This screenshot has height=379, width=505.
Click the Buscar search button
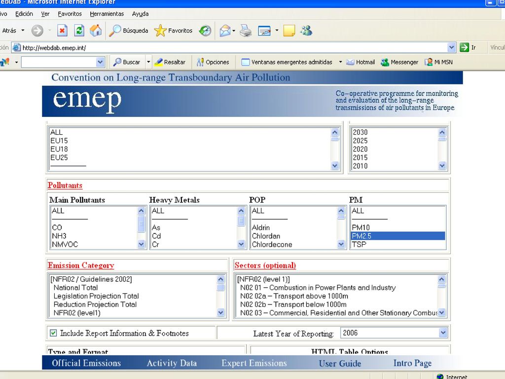pyautogui.click(x=127, y=62)
